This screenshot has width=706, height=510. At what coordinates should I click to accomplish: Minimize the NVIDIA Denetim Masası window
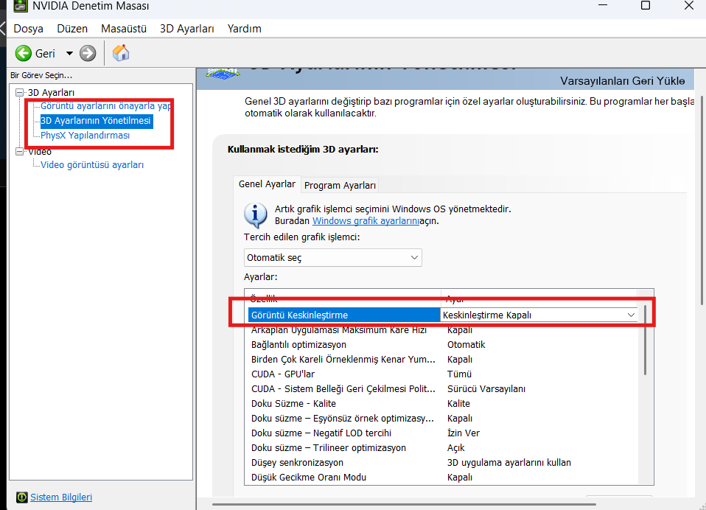[x=603, y=5]
